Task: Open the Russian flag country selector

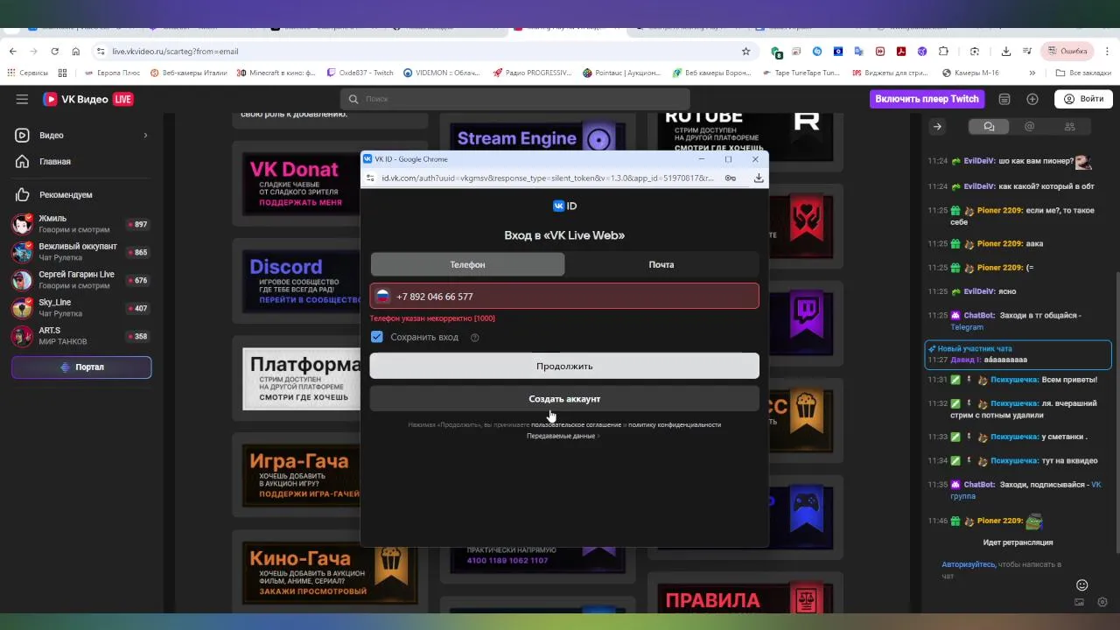Action: coord(382,297)
